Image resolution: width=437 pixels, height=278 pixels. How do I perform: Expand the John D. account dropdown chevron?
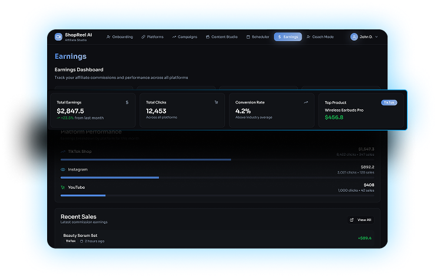(377, 36)
